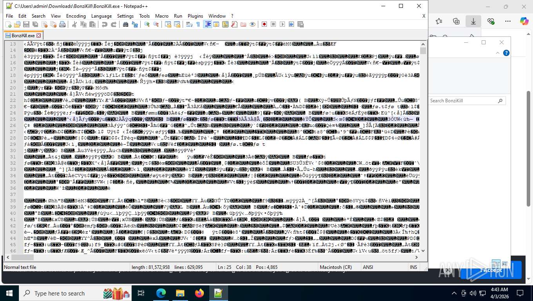The height and width of the screenshot is (301, 533).
Task: Open the Encoding menu
Action: (76, 16)
